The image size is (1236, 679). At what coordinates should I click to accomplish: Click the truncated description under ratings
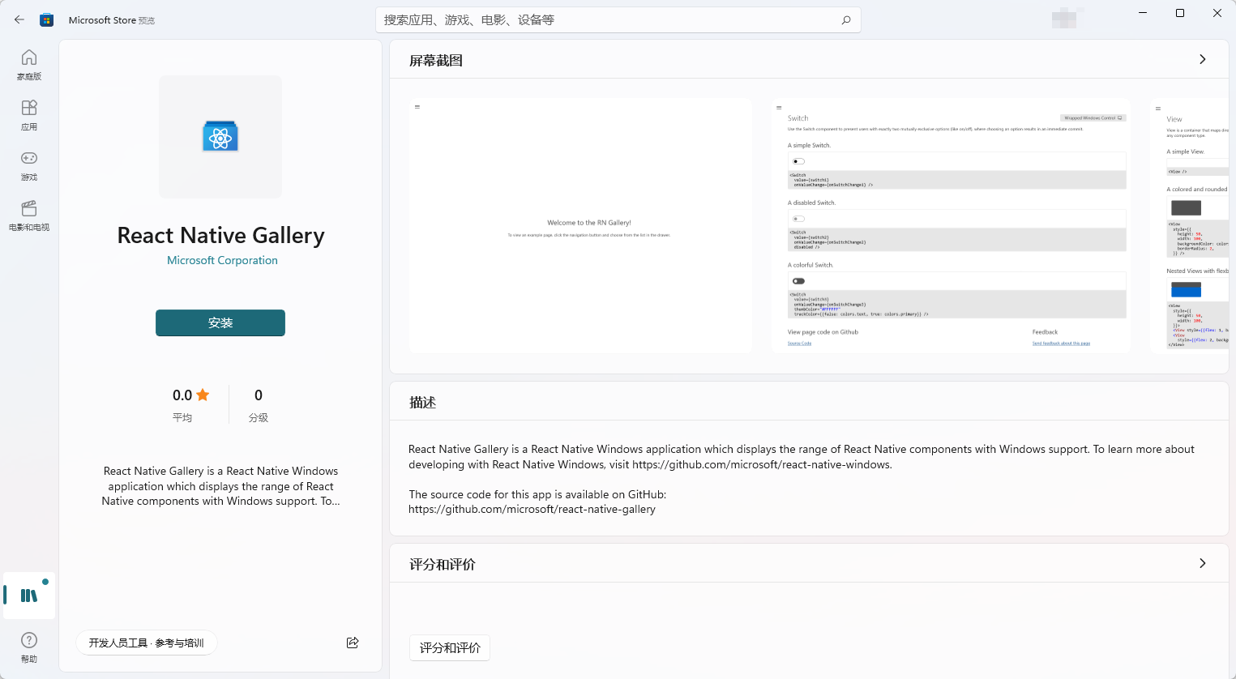(220, 486)
